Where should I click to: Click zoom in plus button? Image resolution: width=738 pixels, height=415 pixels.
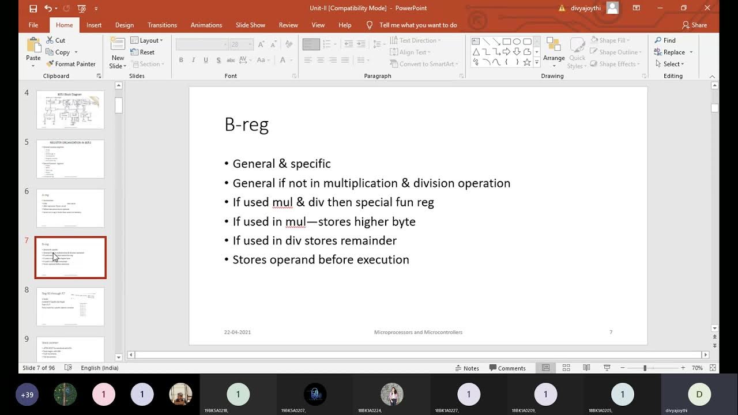(683, 368)
